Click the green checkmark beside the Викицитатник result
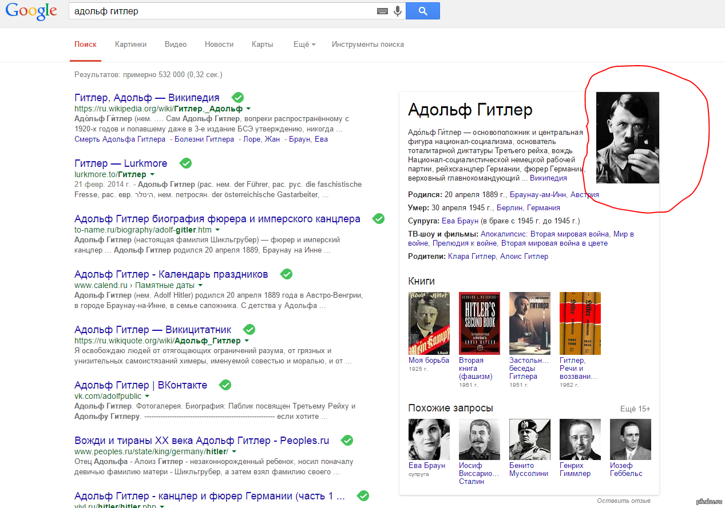The width and height of the screenshot is (725, 508). pos(249,329)
